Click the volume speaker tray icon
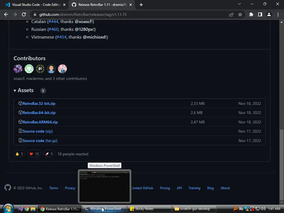Image resolution: width=284 pixels, height=213 pixels. [263, 209]
